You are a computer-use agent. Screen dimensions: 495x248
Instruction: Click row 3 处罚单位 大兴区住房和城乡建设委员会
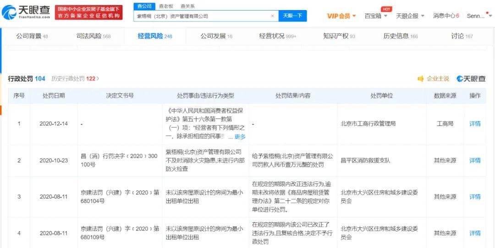click(379, 197)
